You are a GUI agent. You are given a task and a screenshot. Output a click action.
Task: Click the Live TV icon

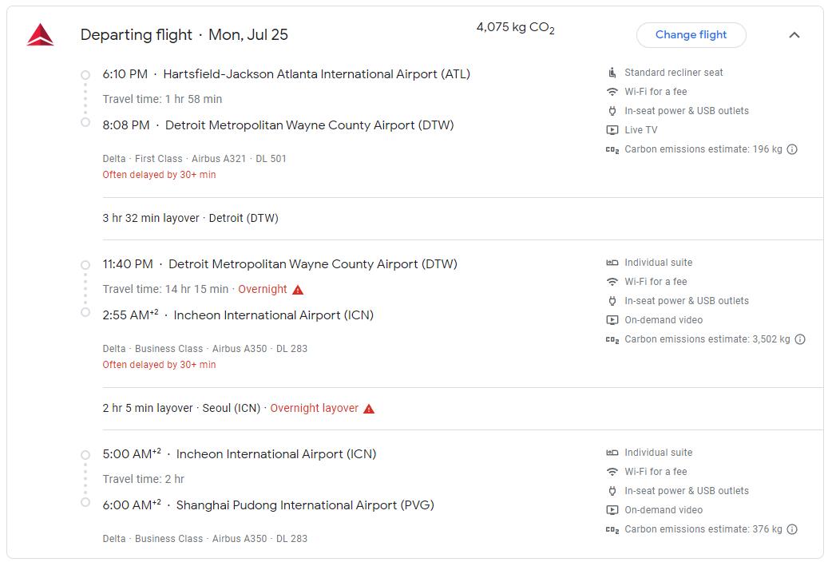[612, 130]
